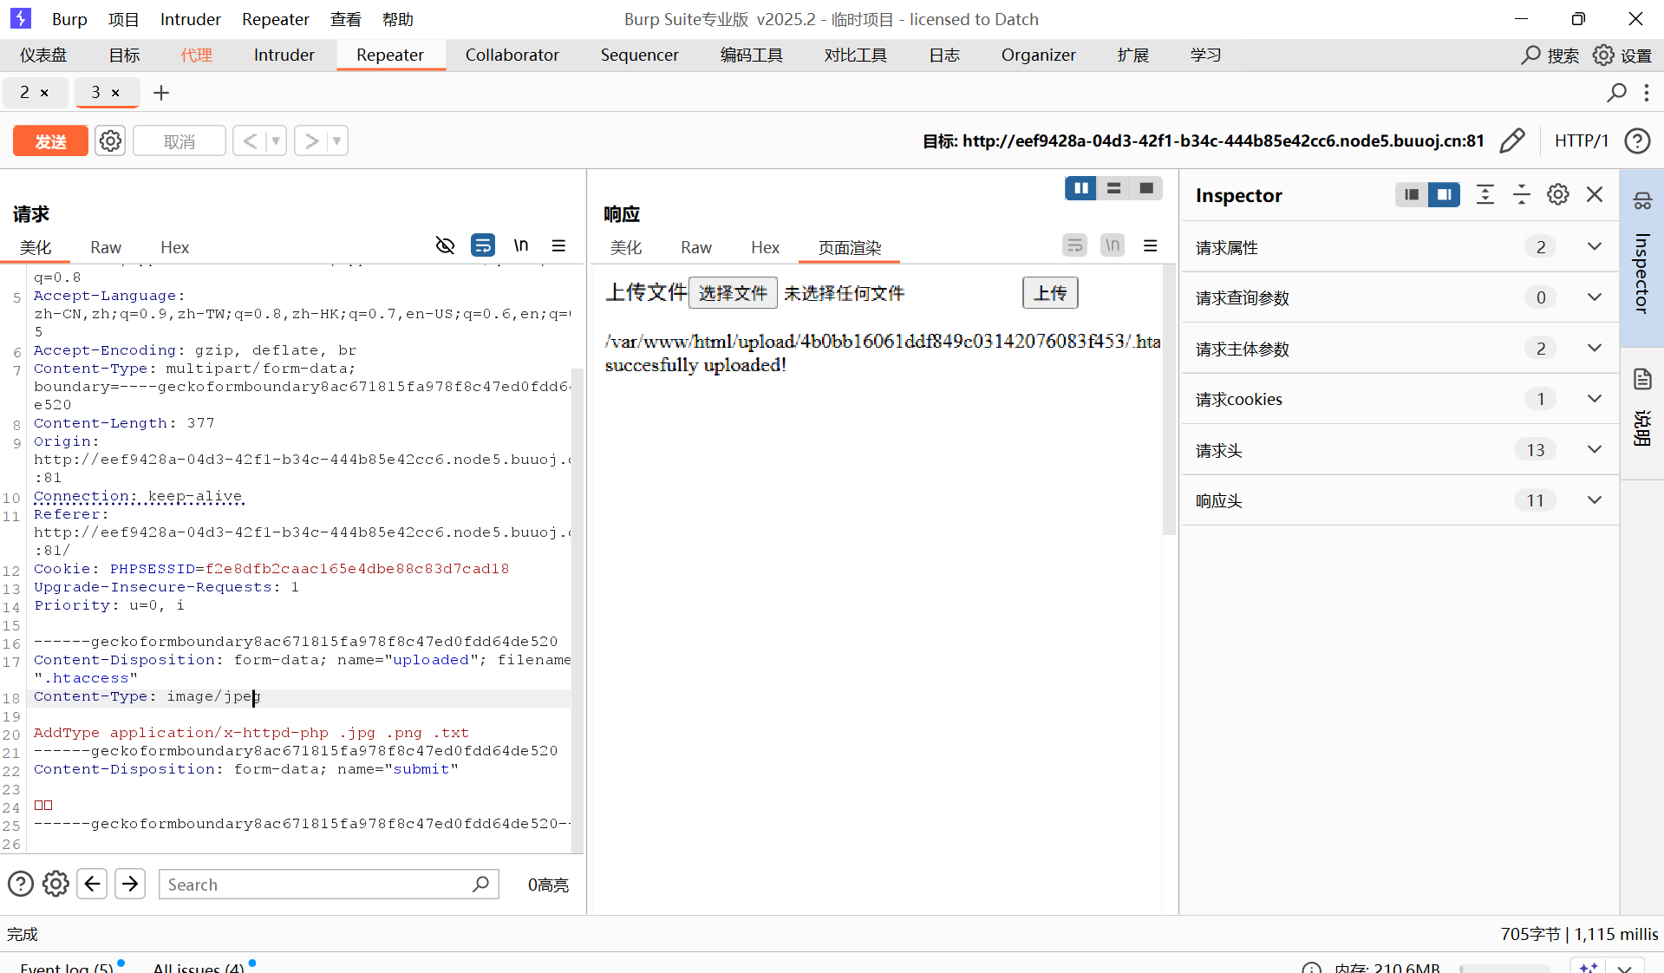
Task: Toggle response line wrap button
Action: (x=1074, y=245)
